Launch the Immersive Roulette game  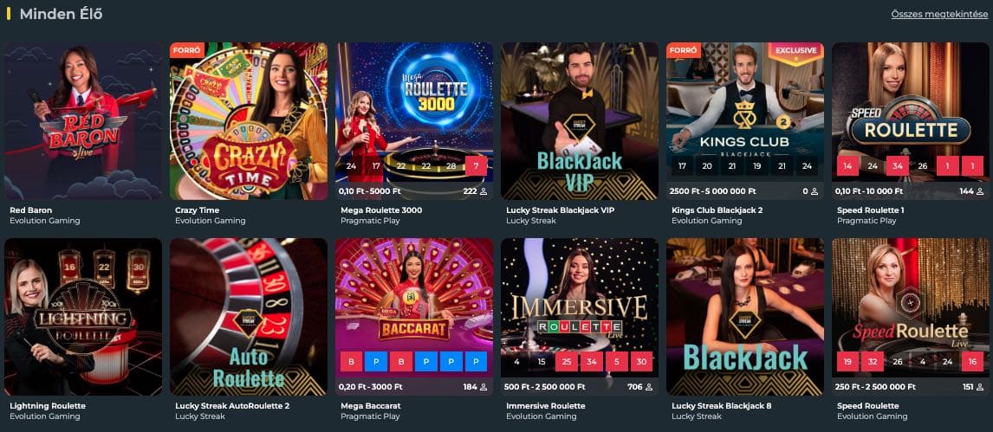pos(580,316)
